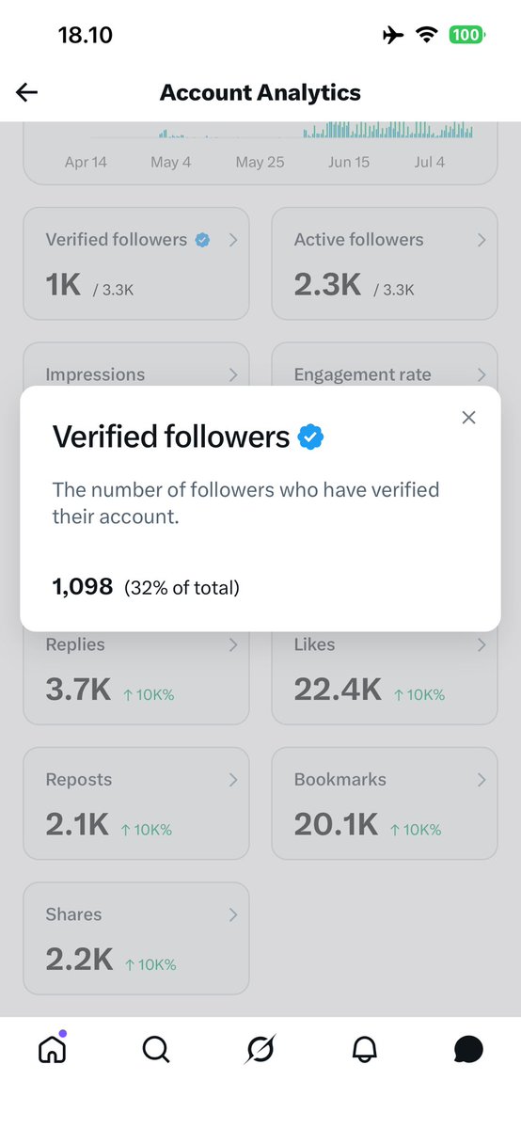Viewport: 521px width, 1128px height.
Task: Open the Search magnifier icon
Action: (155, 1049)
